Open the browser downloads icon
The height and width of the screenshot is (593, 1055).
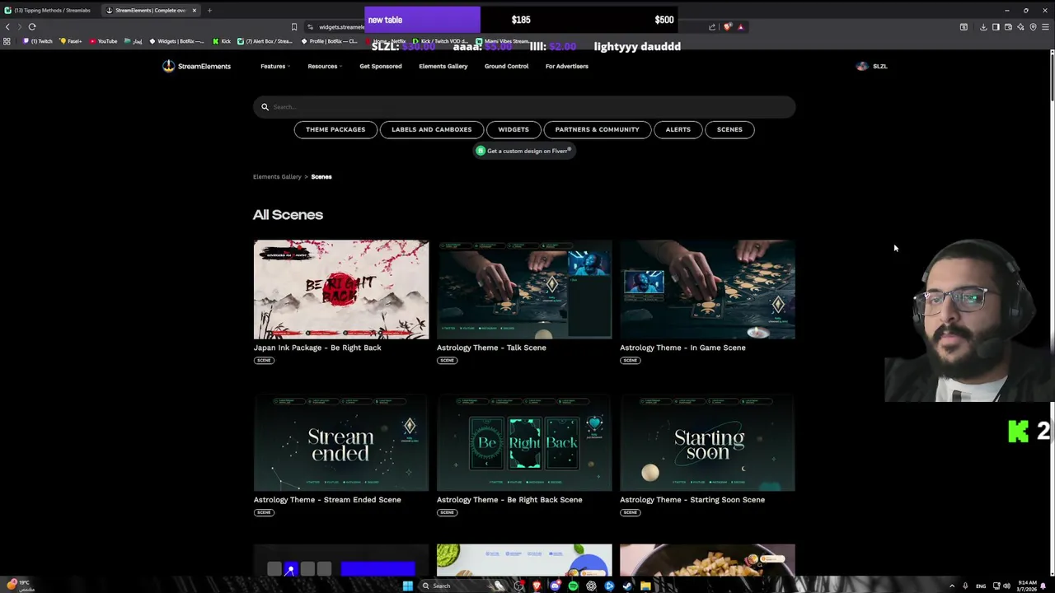pos(983,27)
